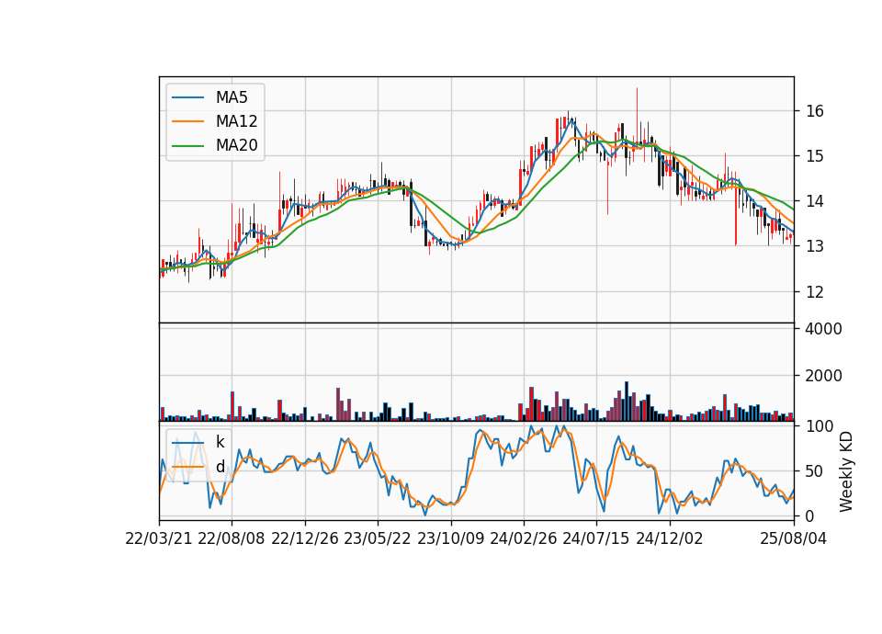The image size is (882, 634).
Task: Click the 22/12/26 date tick label
Action: [305, 538]
